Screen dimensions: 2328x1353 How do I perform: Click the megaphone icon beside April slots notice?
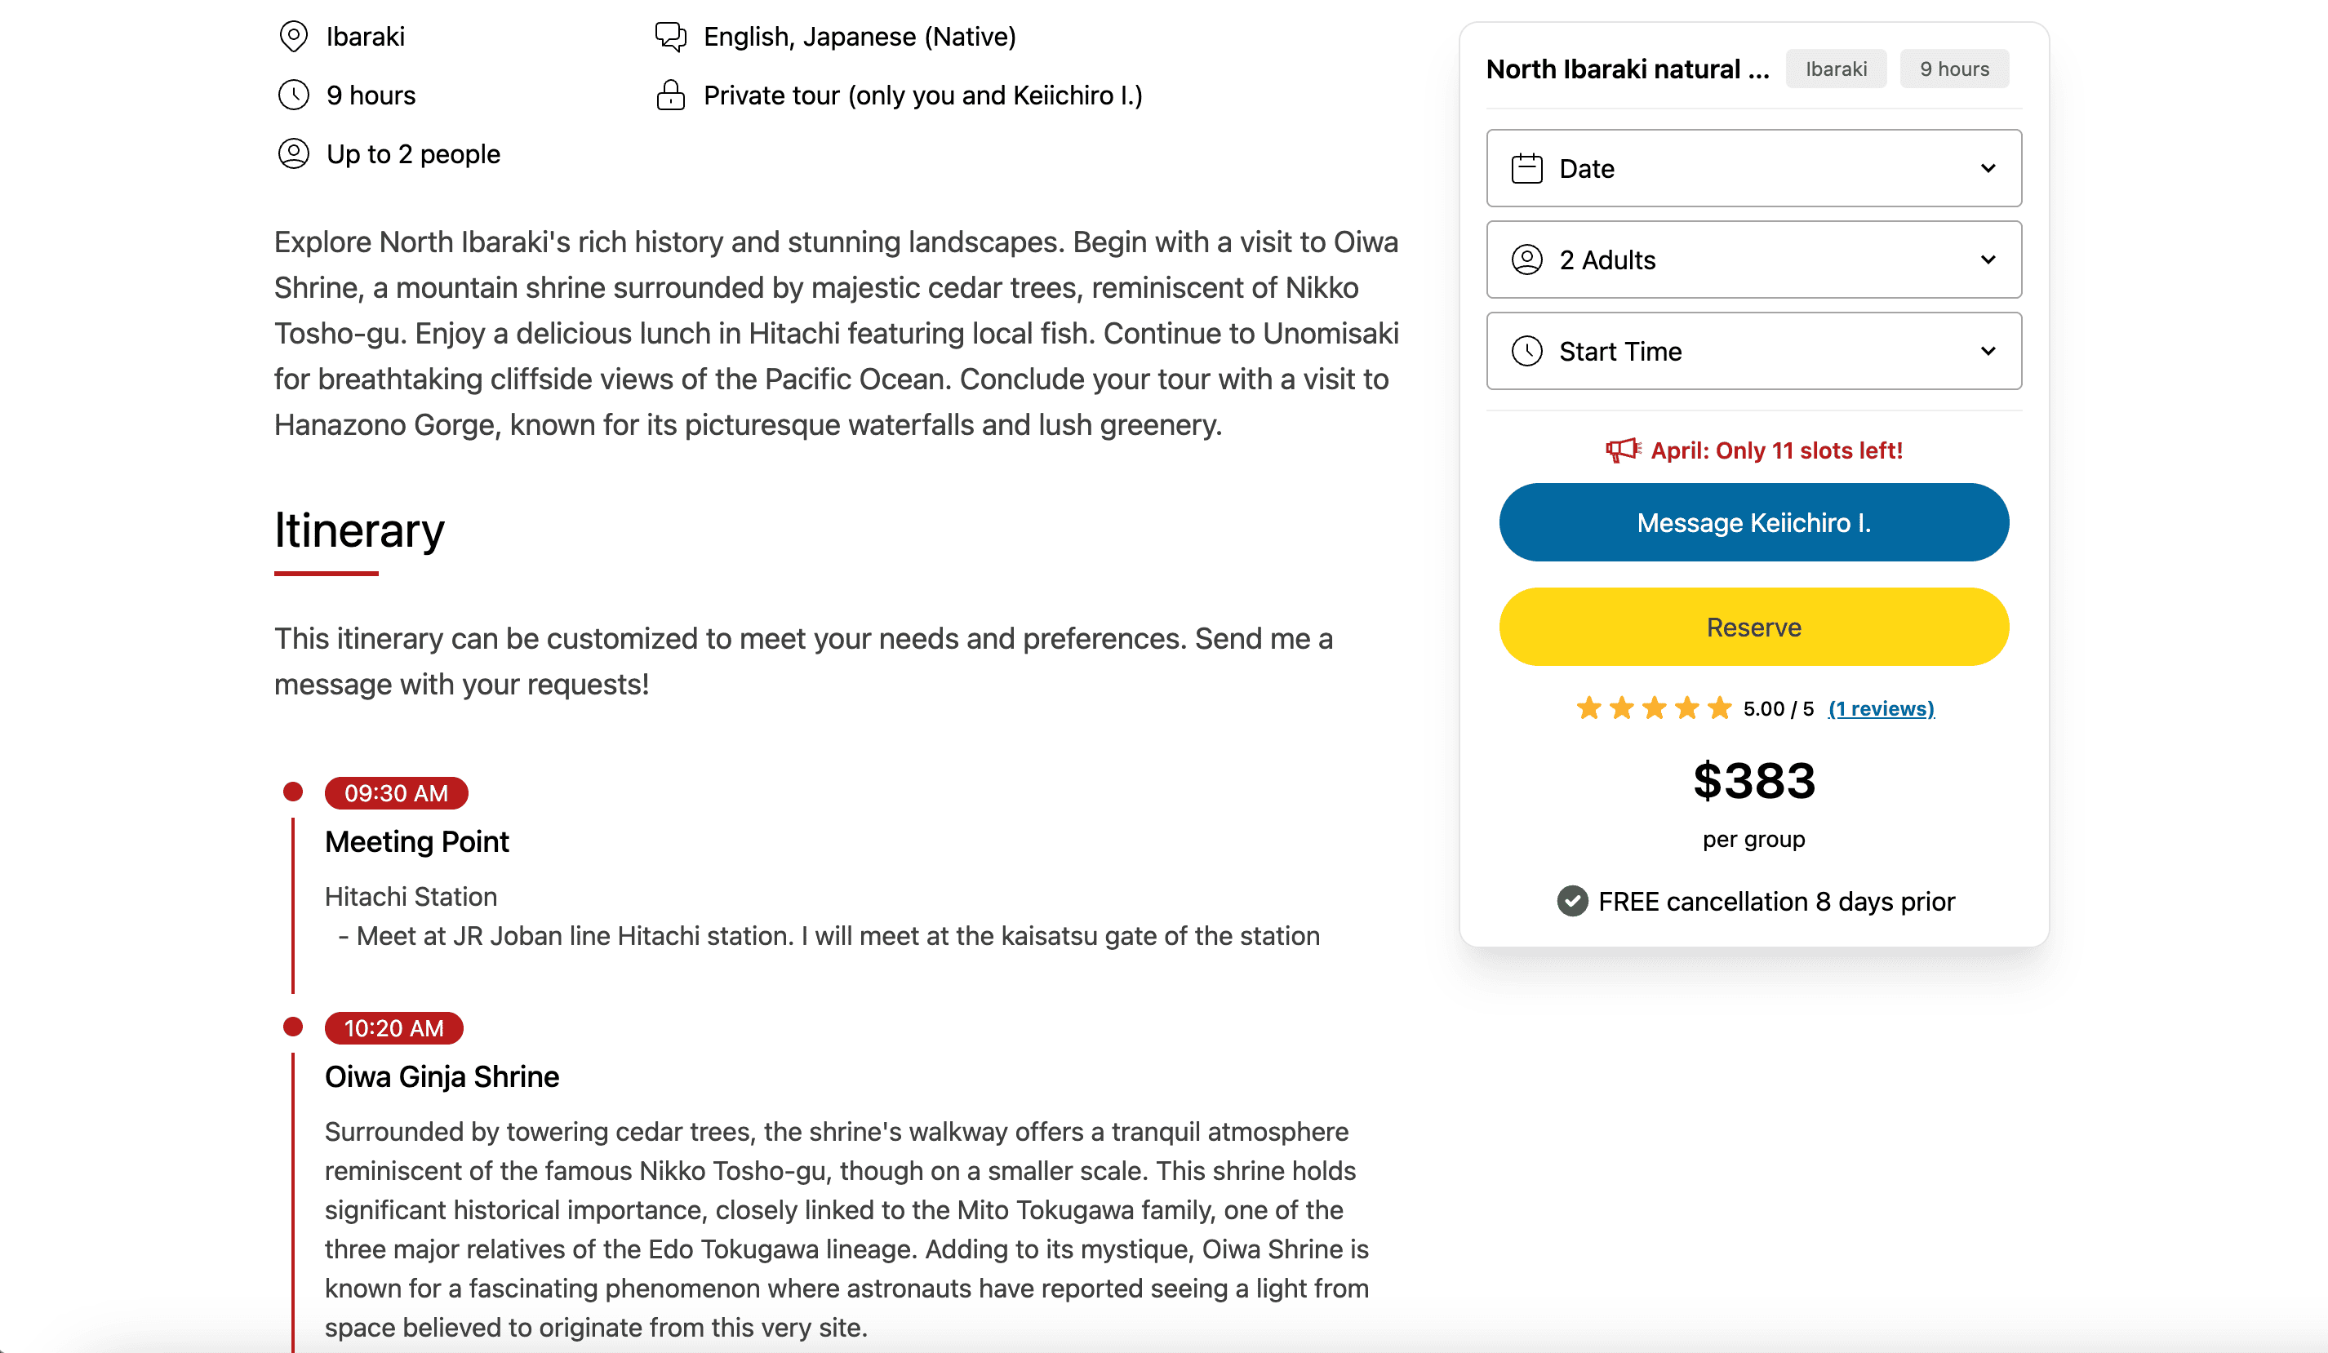1622,450
